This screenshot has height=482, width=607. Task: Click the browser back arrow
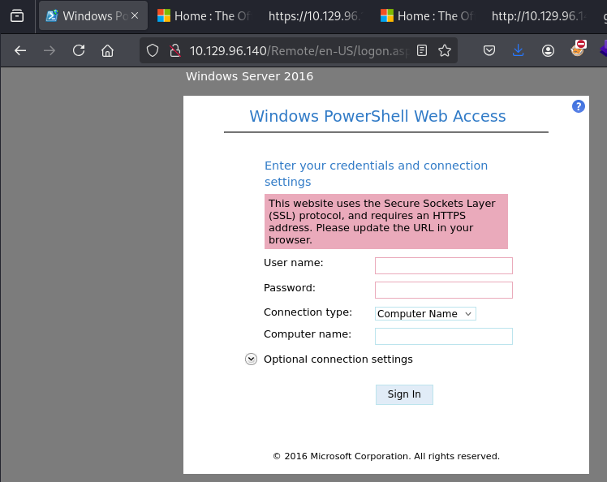(20, 50)
